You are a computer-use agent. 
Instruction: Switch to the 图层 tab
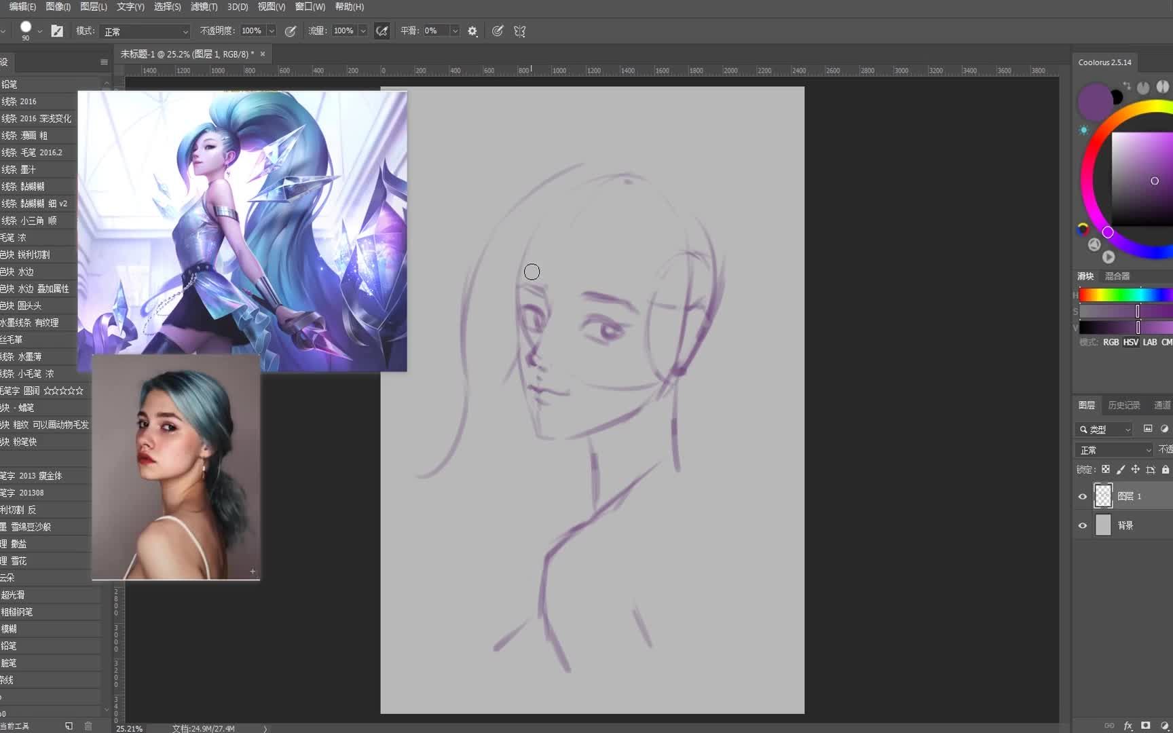[x=1087, y=405]
